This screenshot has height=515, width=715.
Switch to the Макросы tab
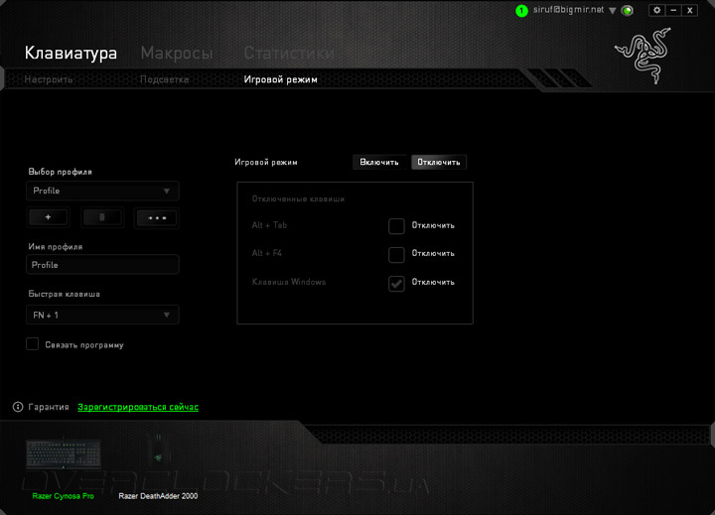click(x=177, y=53)
